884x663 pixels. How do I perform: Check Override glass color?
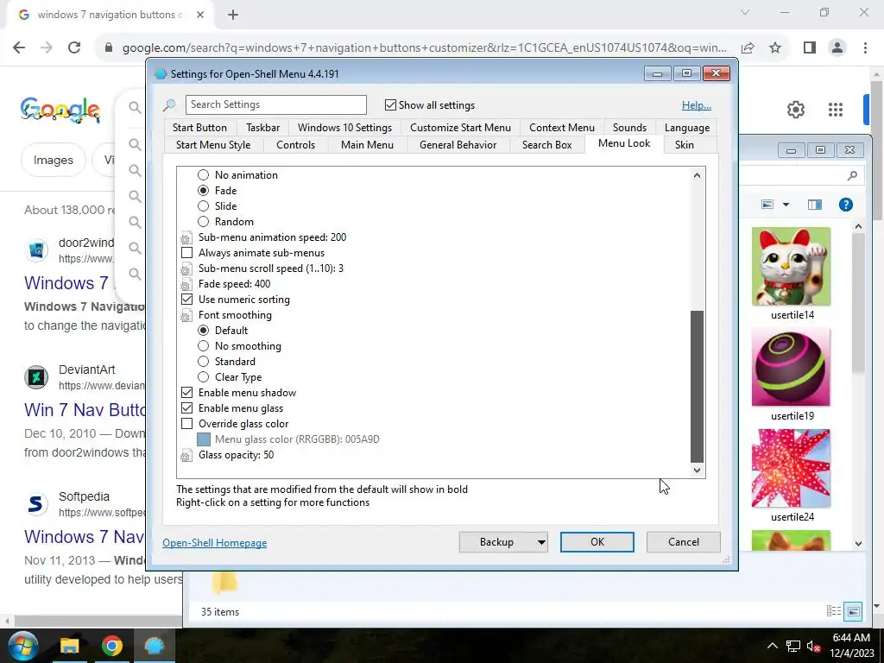(186, 424)
